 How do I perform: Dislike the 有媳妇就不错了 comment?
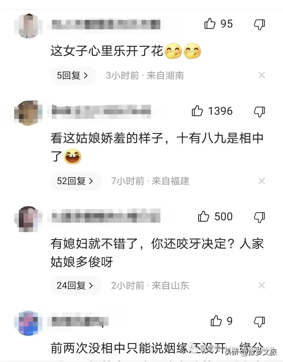point(259,217)
